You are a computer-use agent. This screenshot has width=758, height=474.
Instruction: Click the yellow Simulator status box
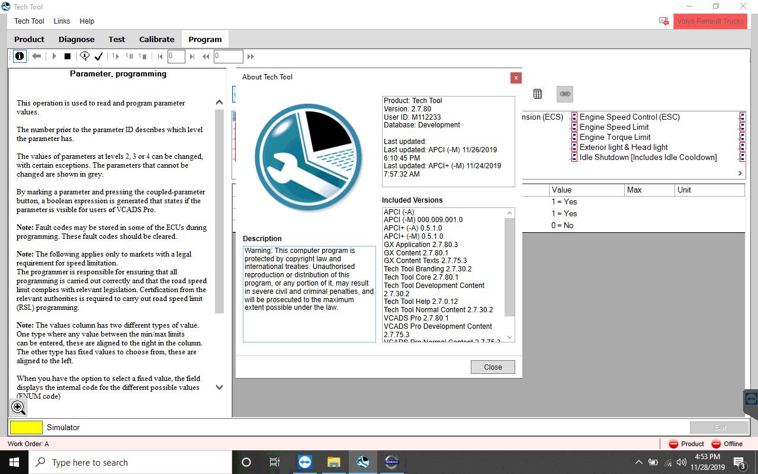[x=26, y=427]
